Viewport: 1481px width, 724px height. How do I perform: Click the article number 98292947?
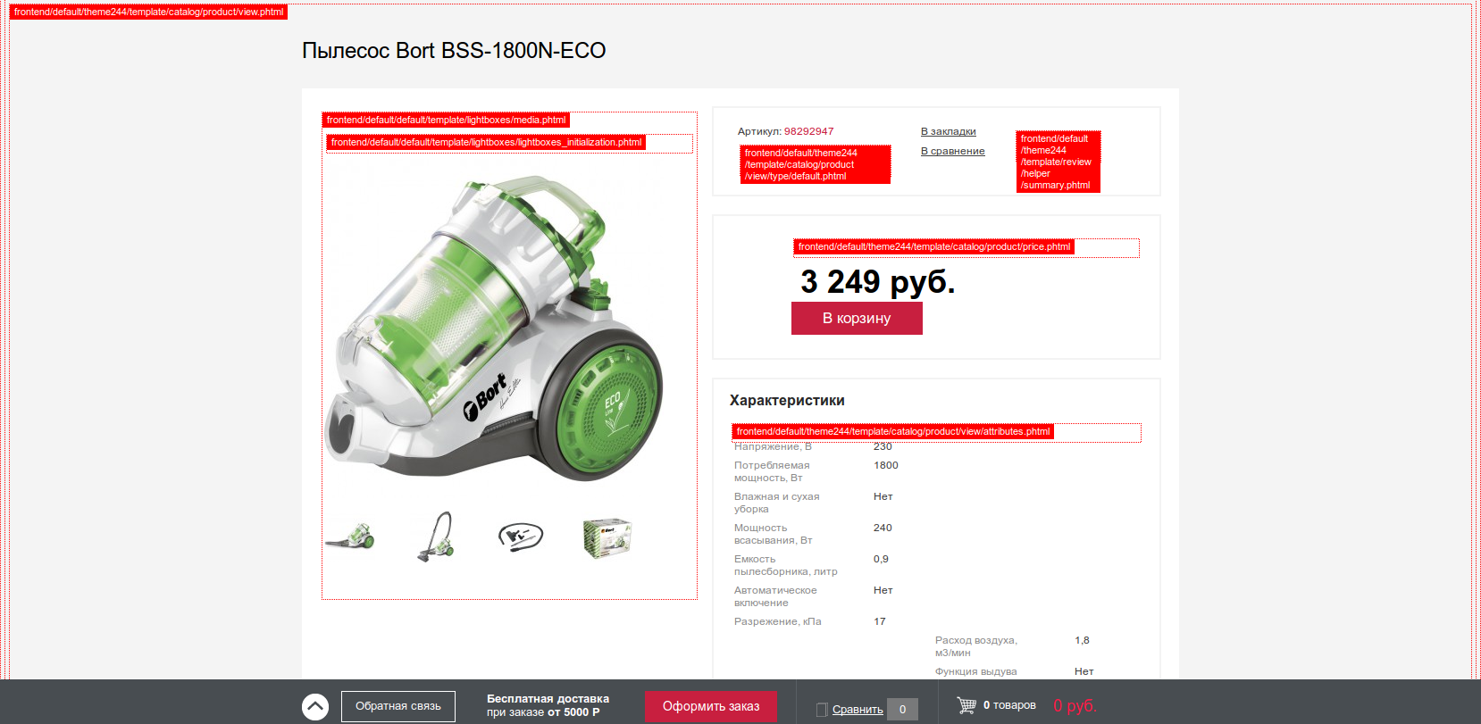pos(808,131)
